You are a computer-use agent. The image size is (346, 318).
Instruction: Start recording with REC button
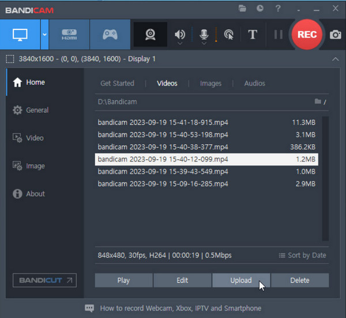coord(307,35)
